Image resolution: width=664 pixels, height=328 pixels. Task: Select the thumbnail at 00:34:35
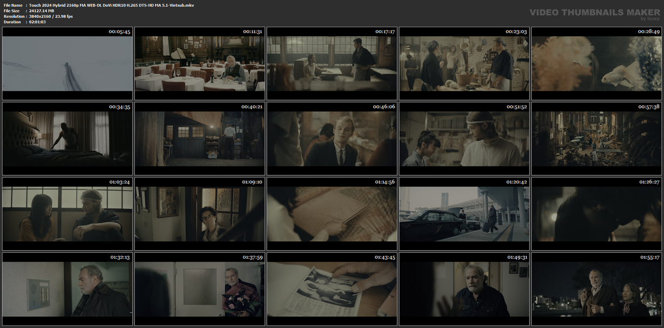click(x=67, y=139)
